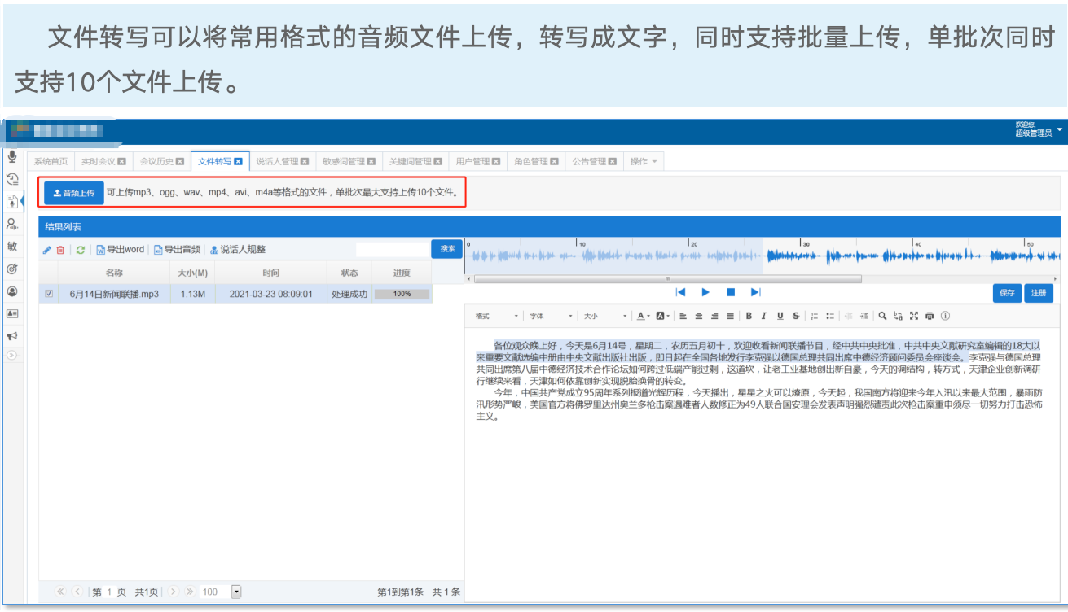The width and height of the screenshot is (1068, 612).
Task: Click the red trash delete icon
Action: [60, 250]
